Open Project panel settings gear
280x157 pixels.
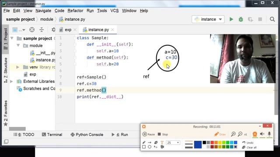pos(53,30)
